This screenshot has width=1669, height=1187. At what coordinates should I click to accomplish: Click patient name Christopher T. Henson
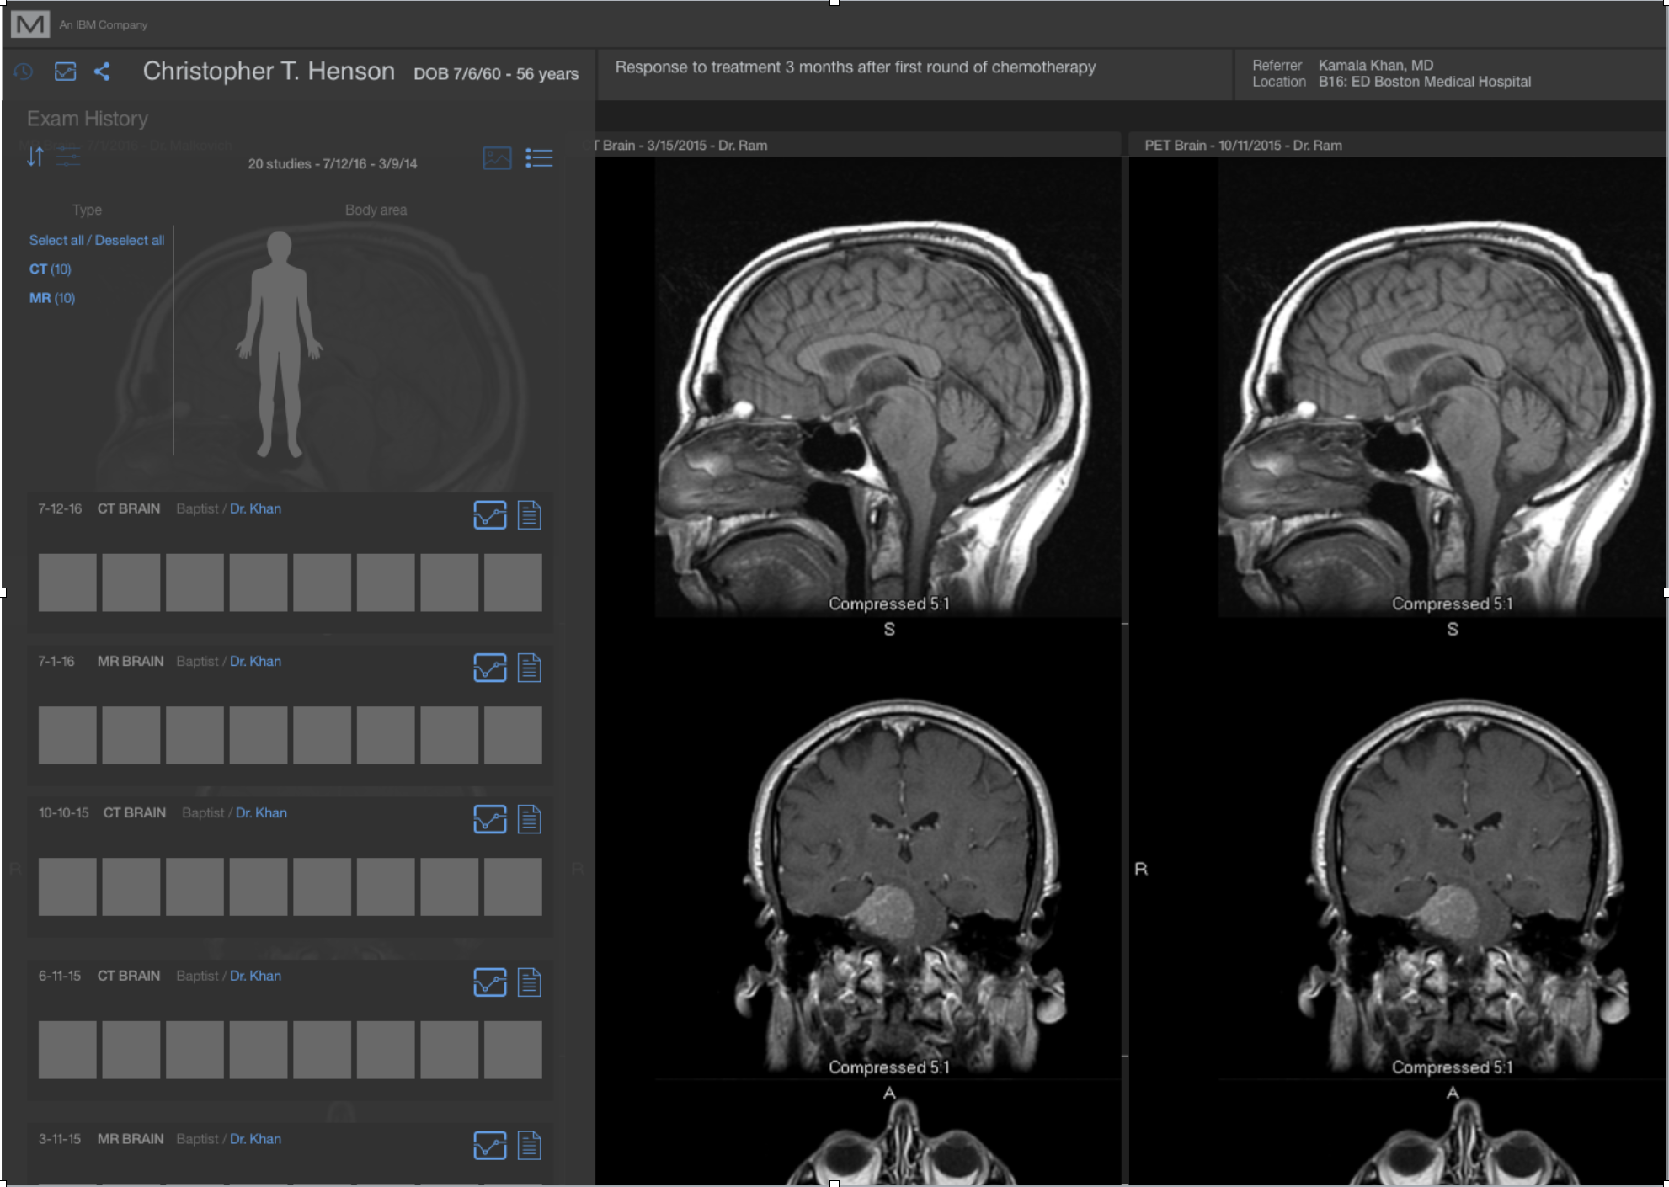pos(269,72)
